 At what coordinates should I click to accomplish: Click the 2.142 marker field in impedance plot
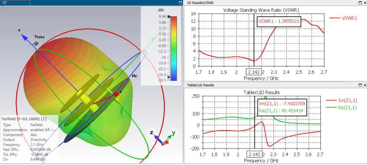pyautogui.click(x=254, y=154)
